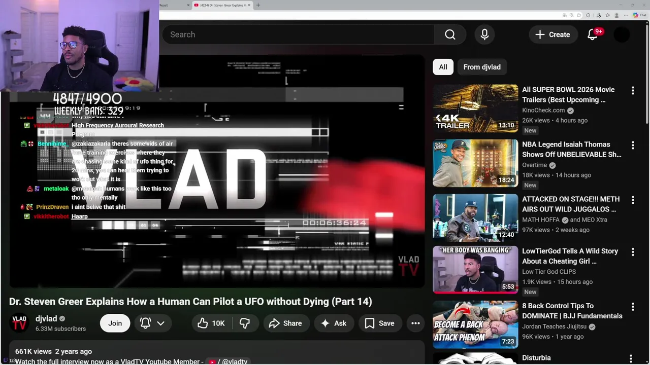The height and width of the screenshot is (365, 650).
Task: Open djvlad channel avatar
Action: point(19,323)
